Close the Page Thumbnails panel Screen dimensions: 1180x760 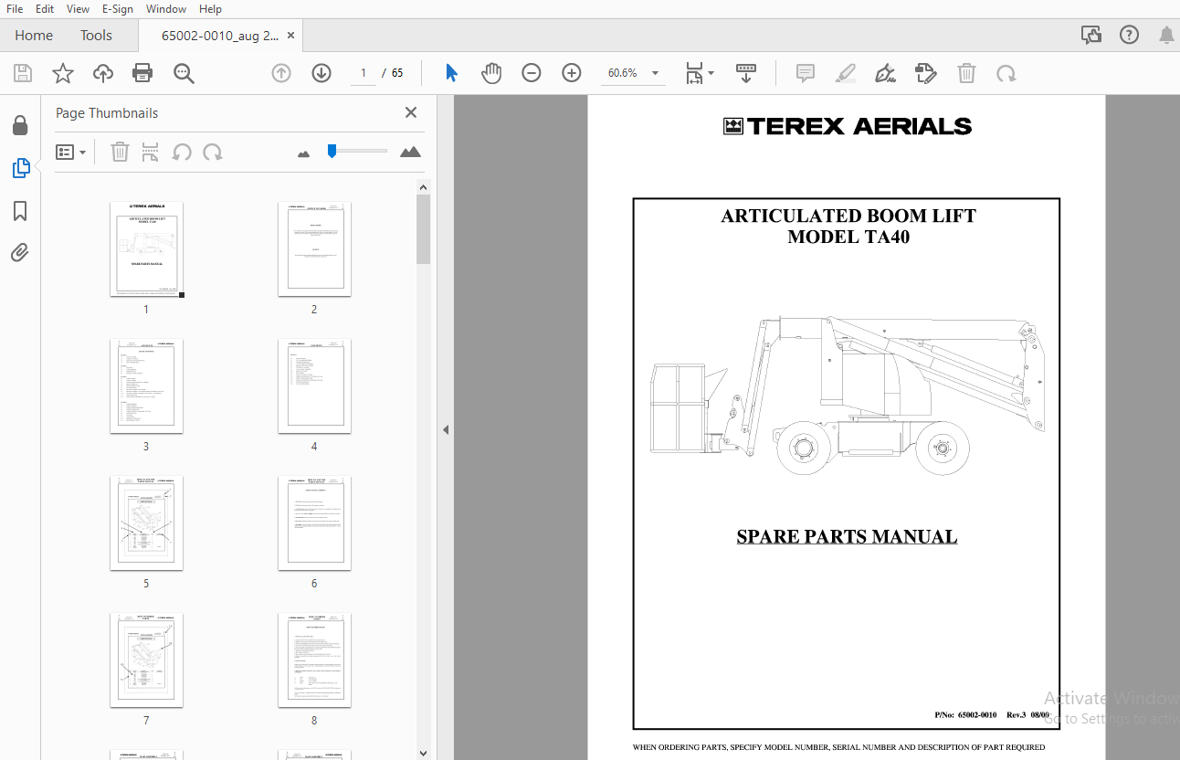pos(411,112)
